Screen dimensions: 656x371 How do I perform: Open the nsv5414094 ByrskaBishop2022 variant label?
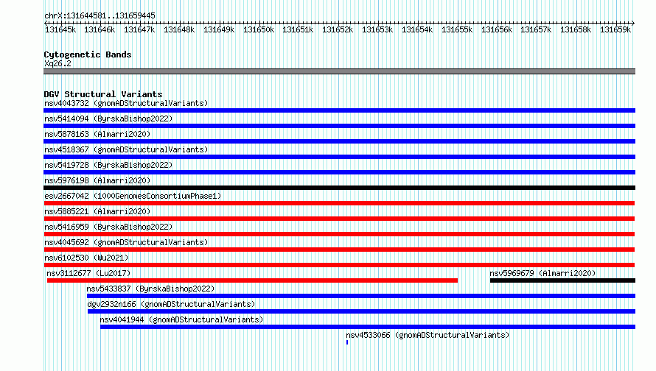(x=108, y=119)
